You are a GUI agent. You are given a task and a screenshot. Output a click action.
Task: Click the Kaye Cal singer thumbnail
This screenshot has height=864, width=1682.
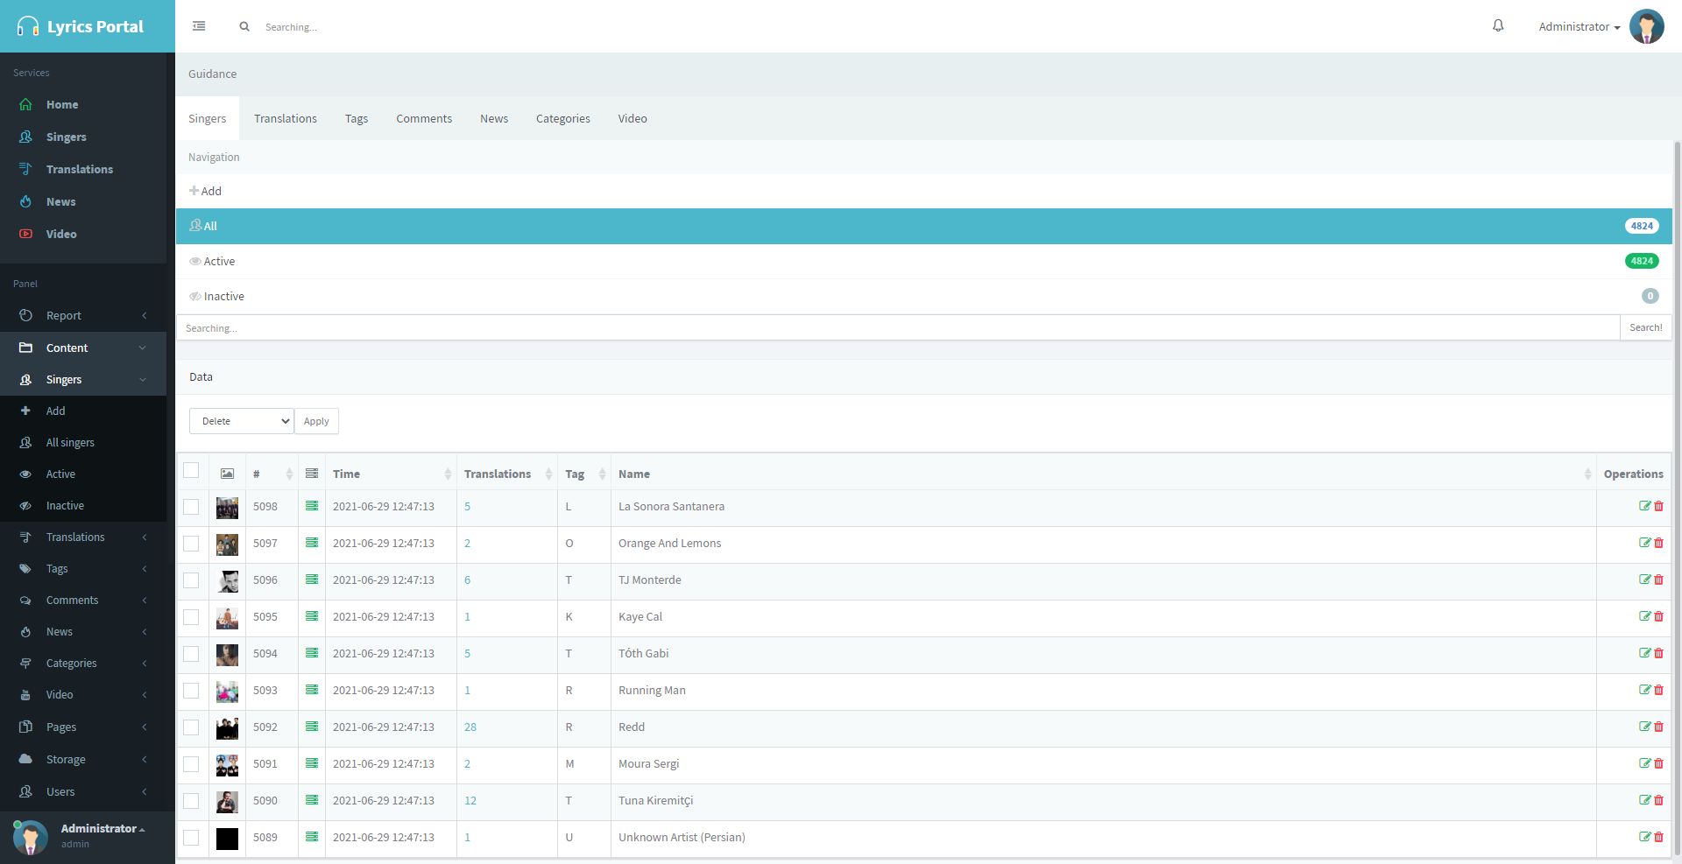[227, 617]
